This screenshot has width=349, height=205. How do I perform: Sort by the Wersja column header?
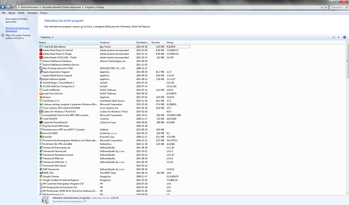178,42
